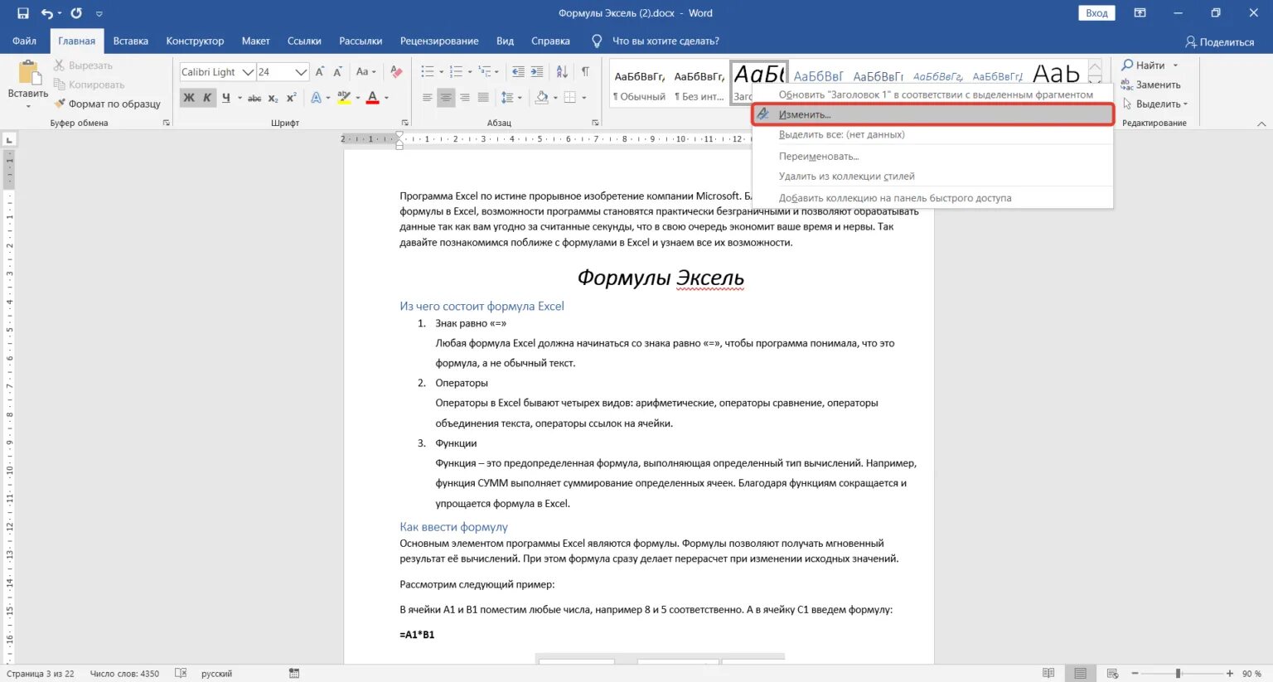
Task: Undo the last action in the title bar
Action: pyautogui.click(x=47, y=13)
